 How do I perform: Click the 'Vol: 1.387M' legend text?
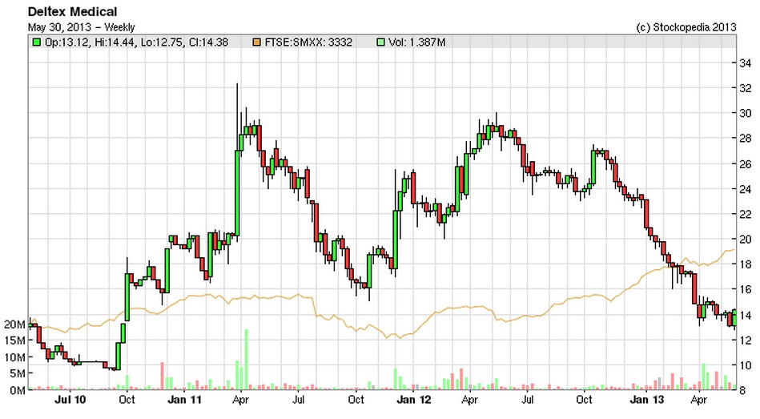[416, 42]
